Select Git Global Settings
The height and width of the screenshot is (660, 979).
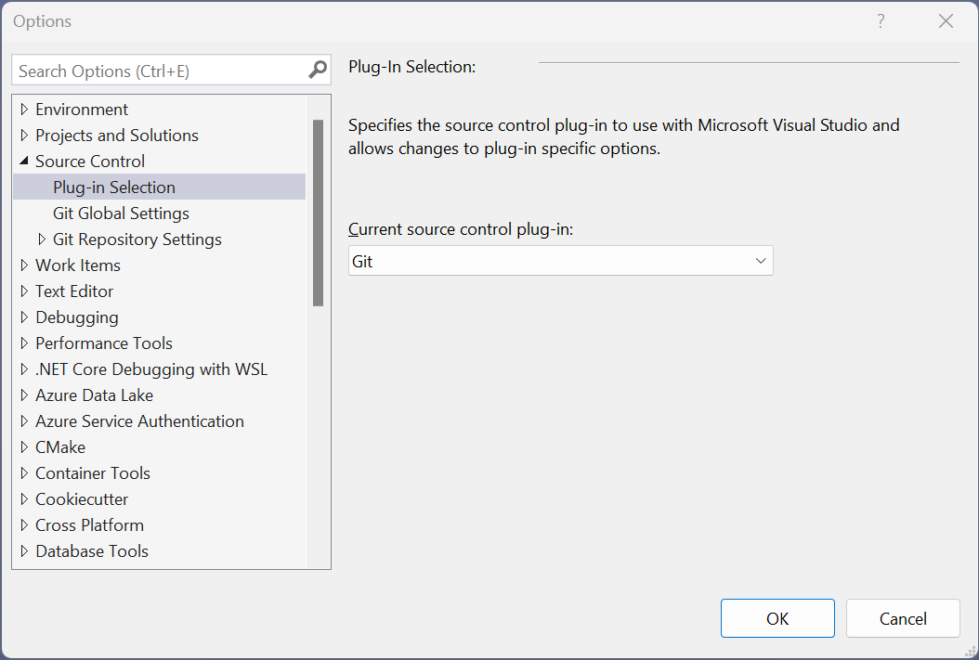coord(121,214)
